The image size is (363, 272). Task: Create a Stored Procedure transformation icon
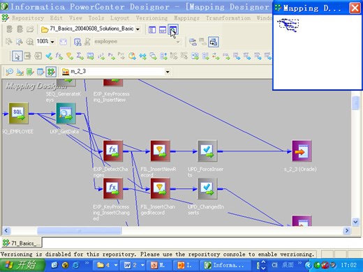[x=111, y=56]
